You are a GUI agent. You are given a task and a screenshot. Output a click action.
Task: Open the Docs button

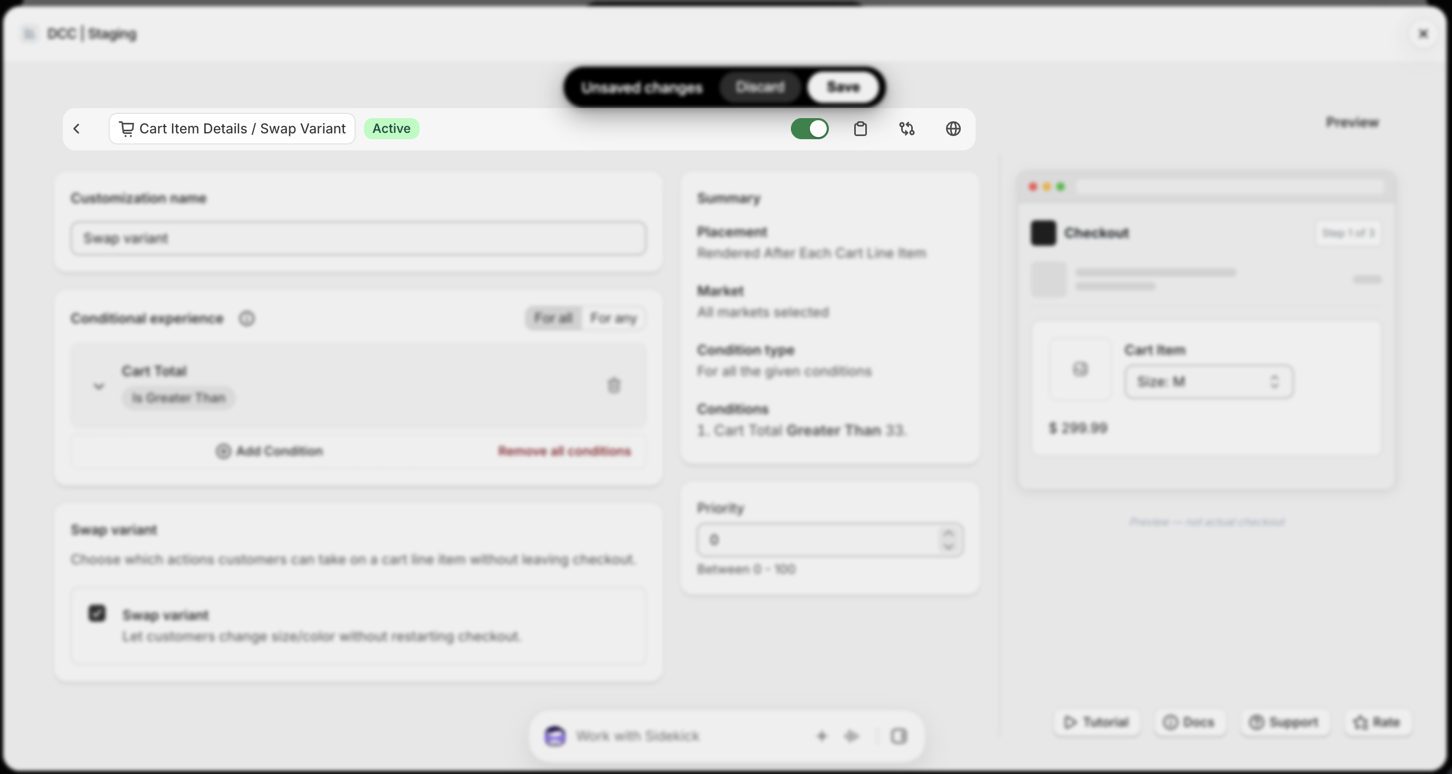1189,722
